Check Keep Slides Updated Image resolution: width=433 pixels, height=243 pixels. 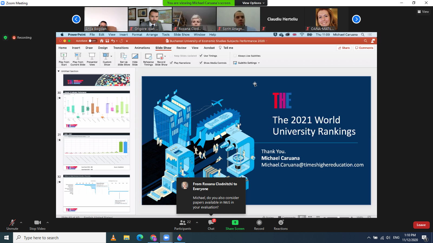pos(171,56)
